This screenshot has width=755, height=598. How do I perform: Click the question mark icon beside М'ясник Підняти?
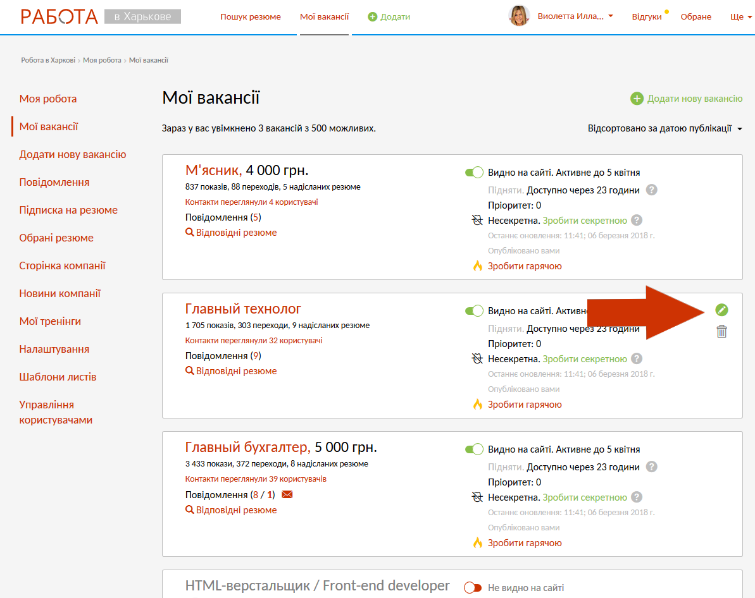(652, 190)
